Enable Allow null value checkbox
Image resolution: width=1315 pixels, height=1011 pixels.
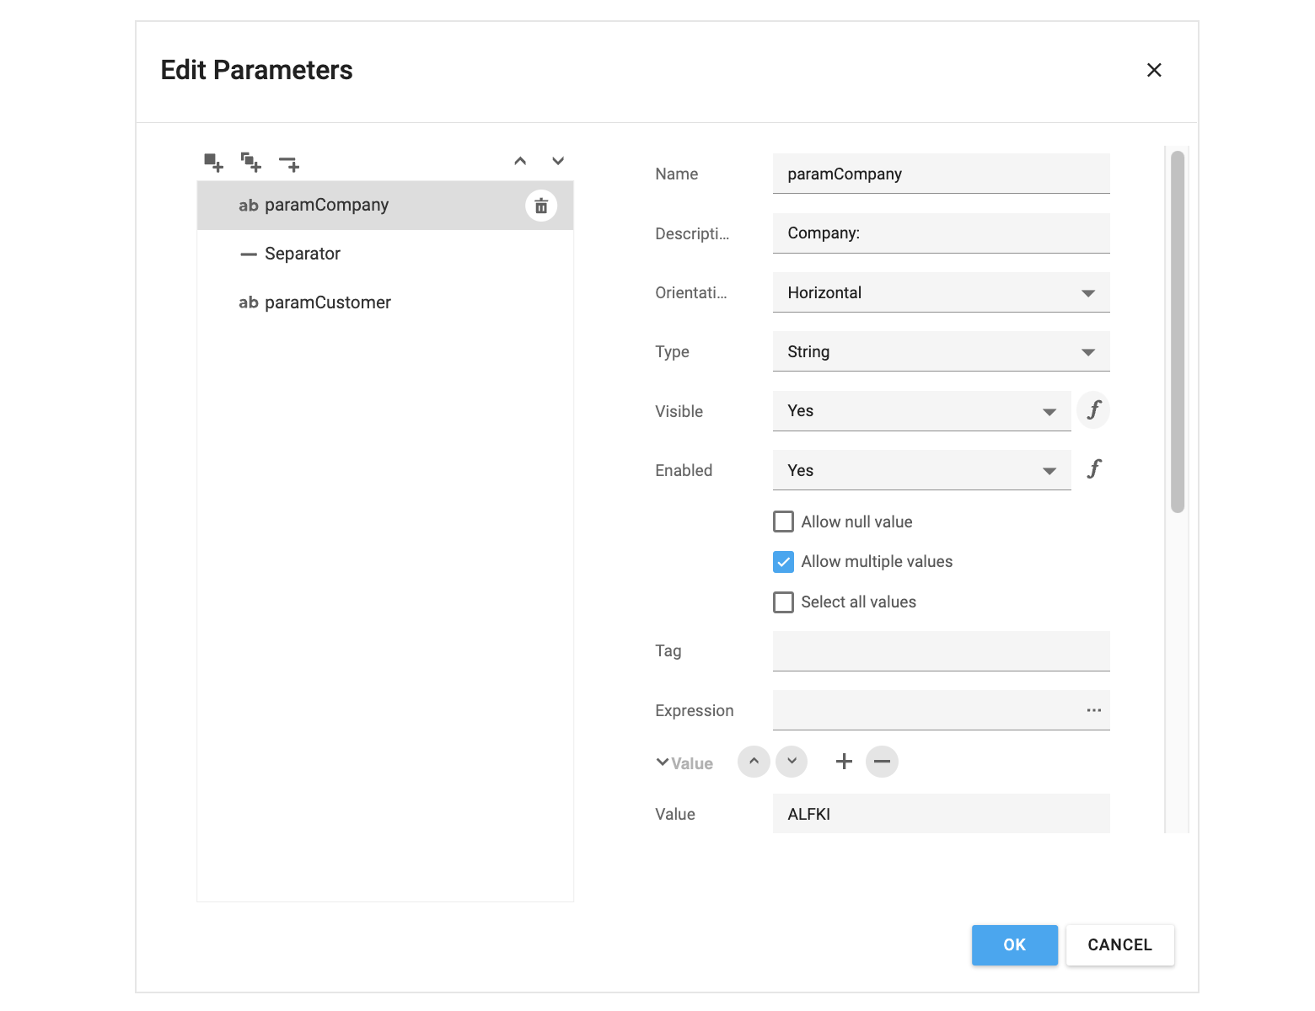pyautogui.click(x=783, y=522)
